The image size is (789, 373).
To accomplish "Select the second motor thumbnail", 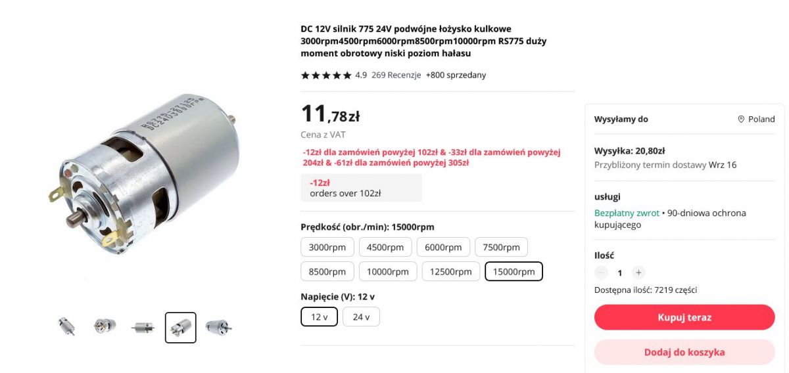I will (x=105, y=326).
